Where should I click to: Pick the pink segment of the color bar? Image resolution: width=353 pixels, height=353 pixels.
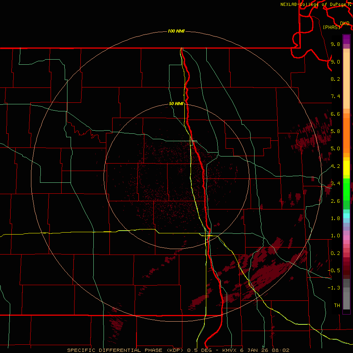point(346,238)
